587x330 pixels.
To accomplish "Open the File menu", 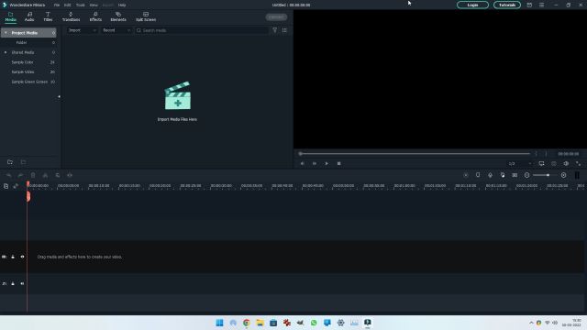I will point(57,5).
